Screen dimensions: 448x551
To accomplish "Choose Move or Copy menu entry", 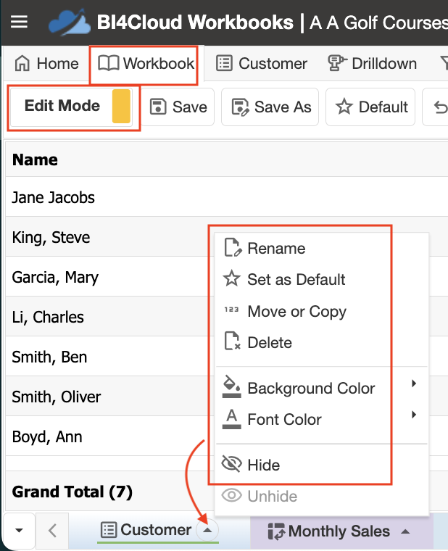I will tap(322, 311).
